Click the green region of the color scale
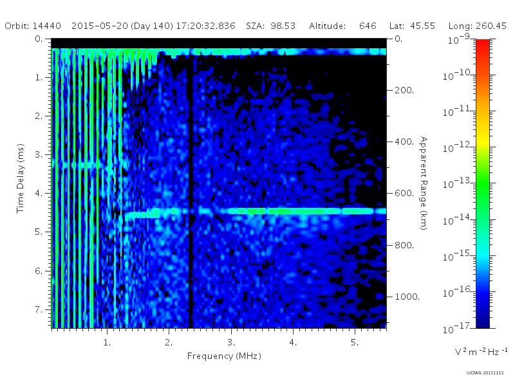This screenshot has width=515, height=386. [482, 184]
